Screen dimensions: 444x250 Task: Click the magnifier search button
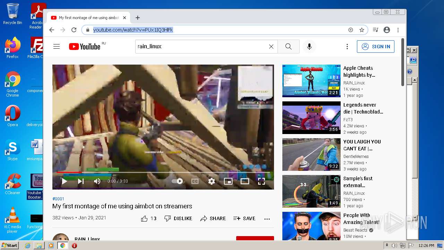(x=288, y=47)
